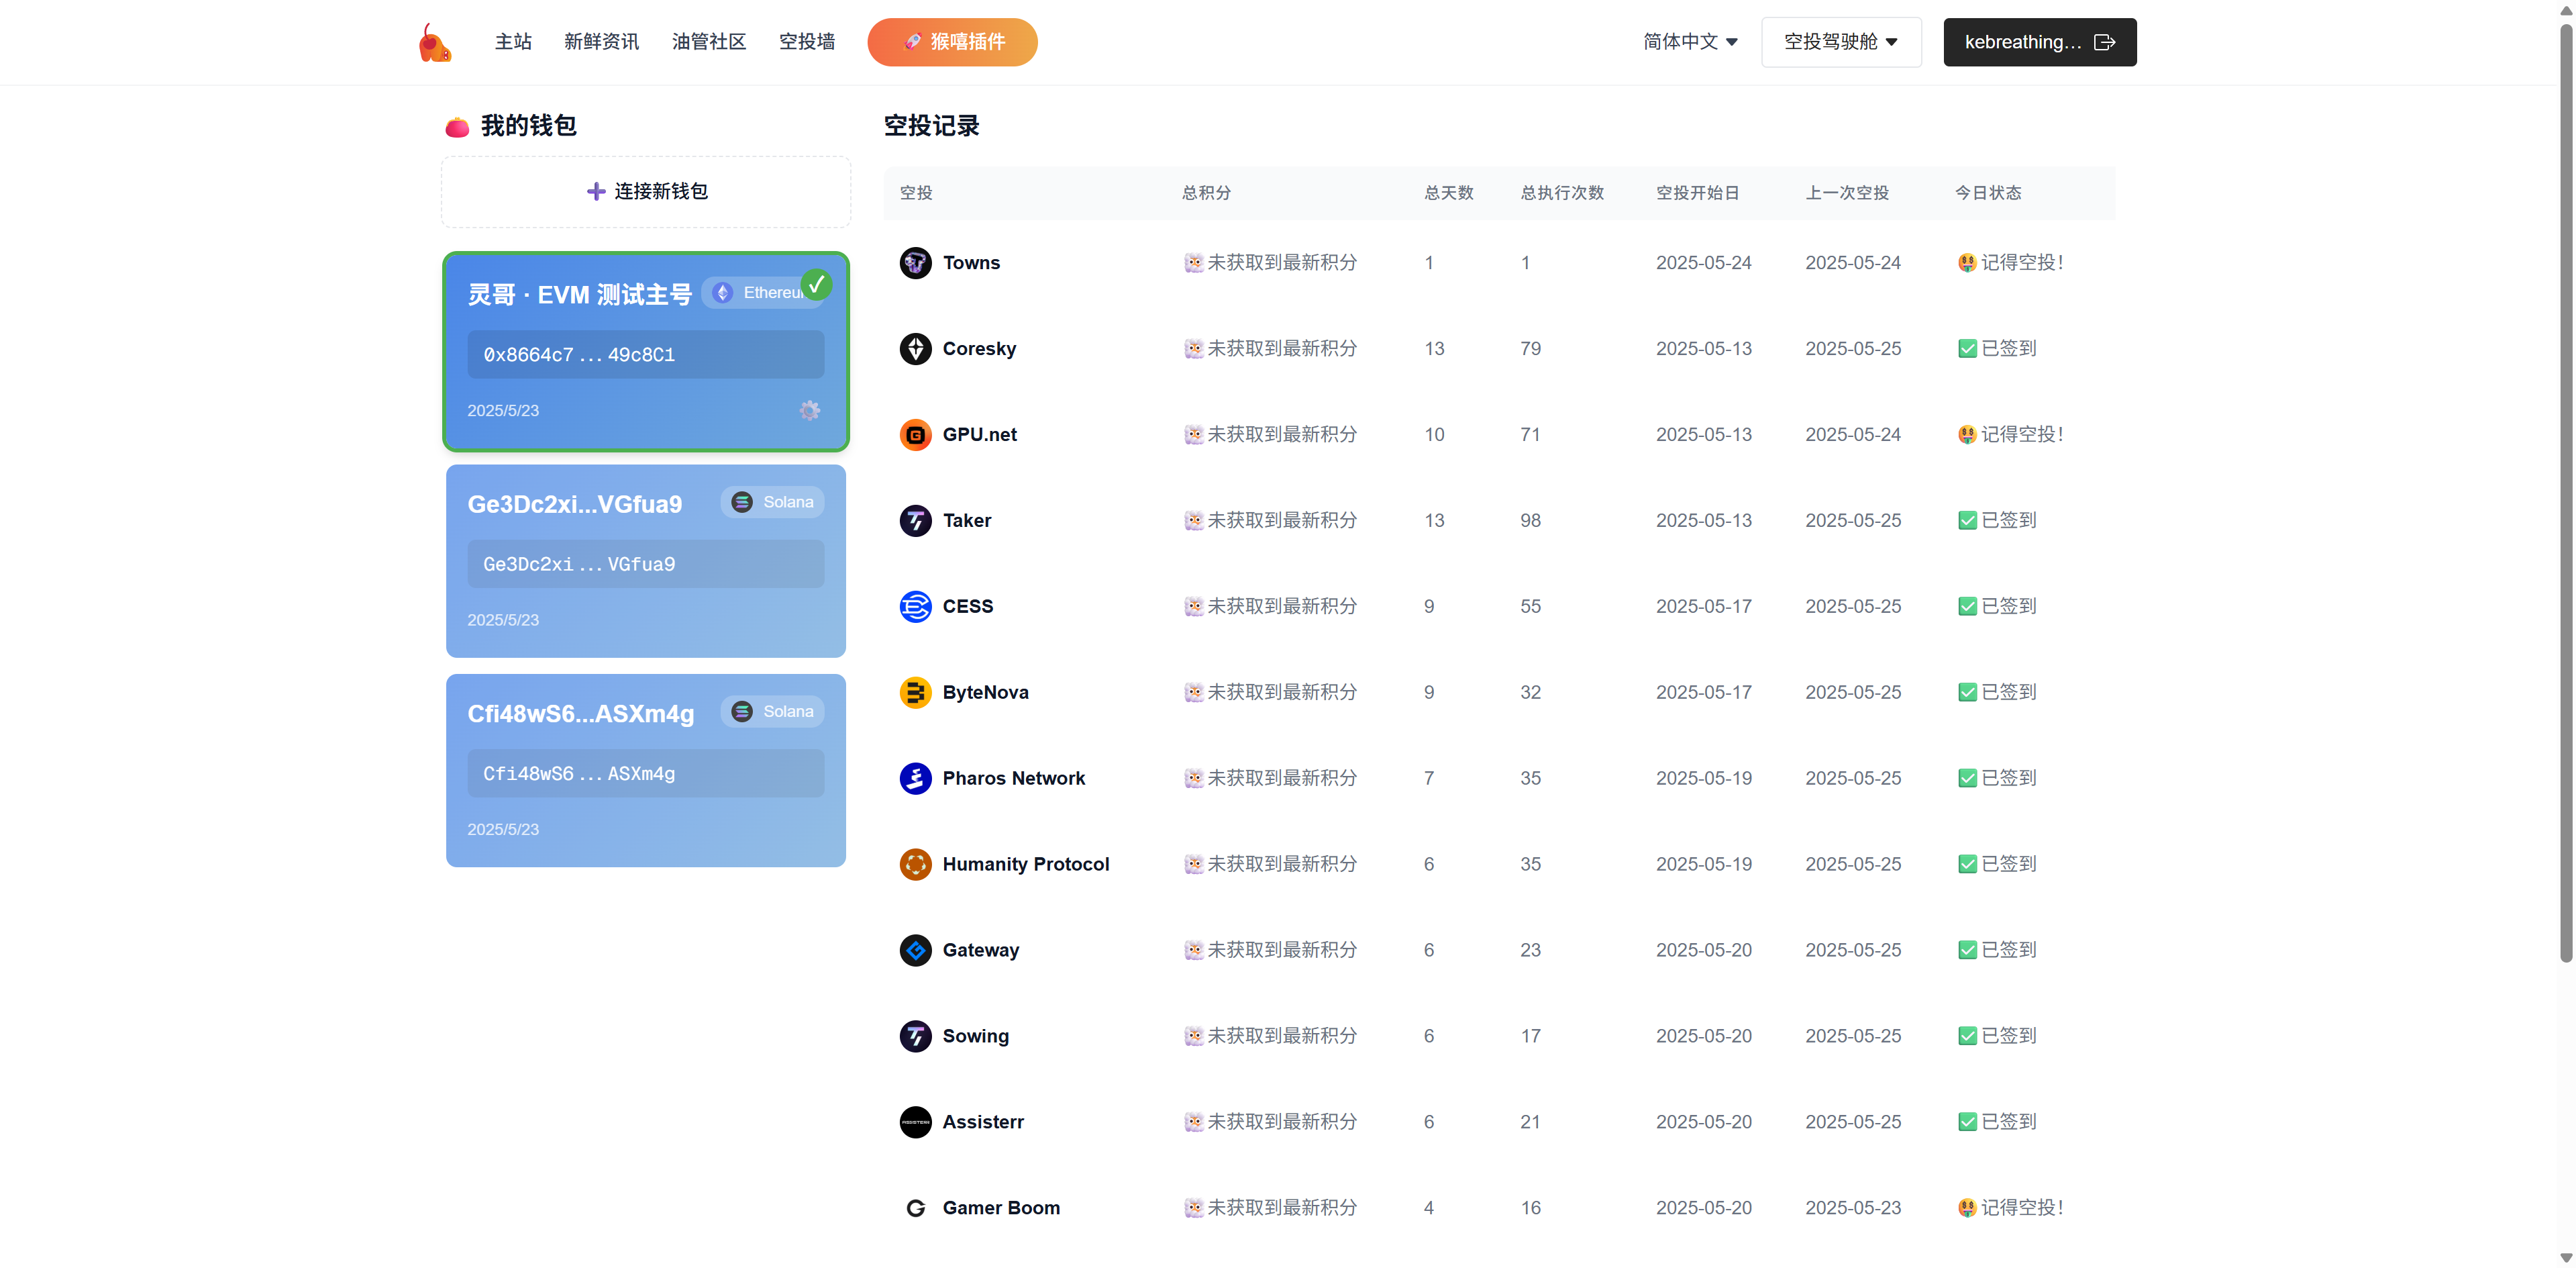Click the Pharos Network project icon
2576x1268 pixels.
pos(915,779)
